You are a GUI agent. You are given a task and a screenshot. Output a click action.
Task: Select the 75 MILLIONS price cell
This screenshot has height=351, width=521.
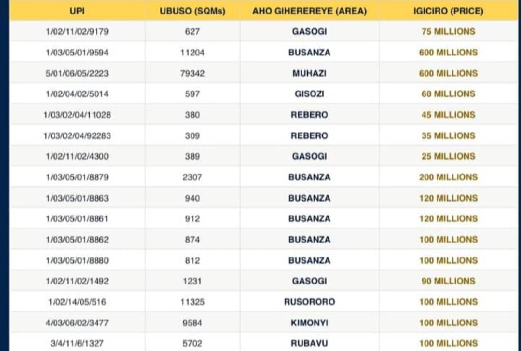pyautogui.click(x=448, y=31)
